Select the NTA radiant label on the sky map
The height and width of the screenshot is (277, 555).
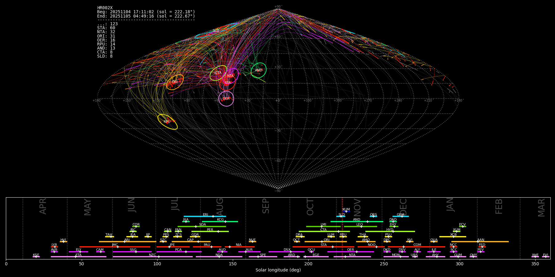(230, 76)
